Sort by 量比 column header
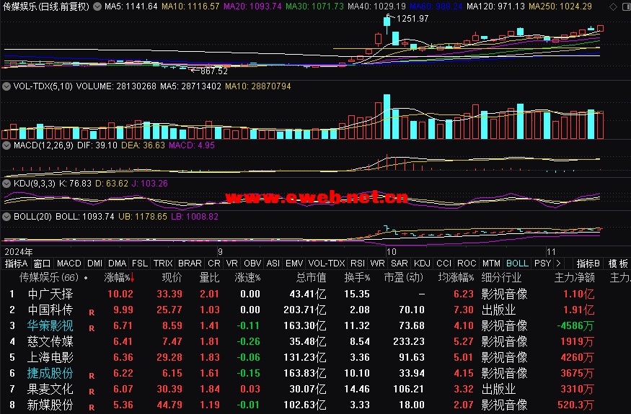Screen dimensions: 631x414 [x=209, y=277]
